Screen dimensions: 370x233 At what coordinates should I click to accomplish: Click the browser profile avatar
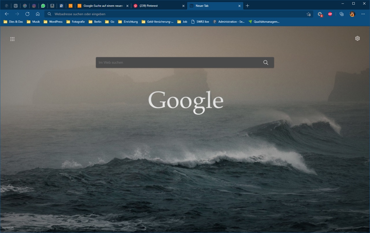tap(352, 14)
